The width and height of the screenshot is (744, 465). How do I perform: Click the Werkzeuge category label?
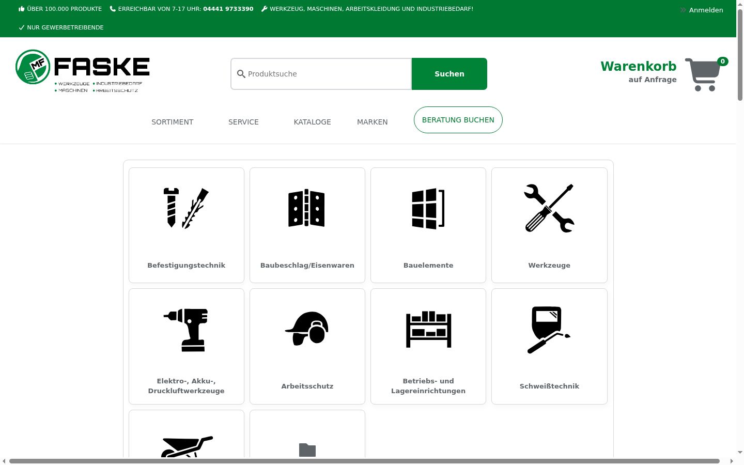coord(549,265)
